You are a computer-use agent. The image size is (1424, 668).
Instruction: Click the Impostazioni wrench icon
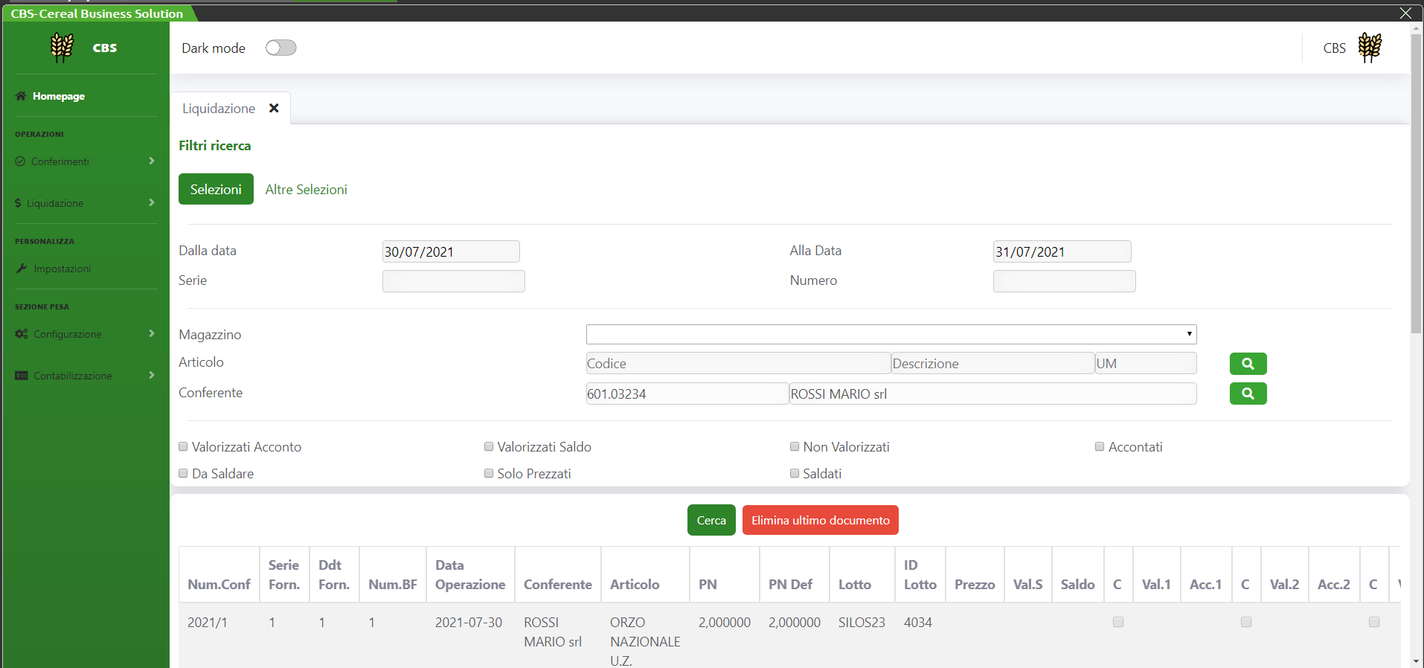point(22,269)
